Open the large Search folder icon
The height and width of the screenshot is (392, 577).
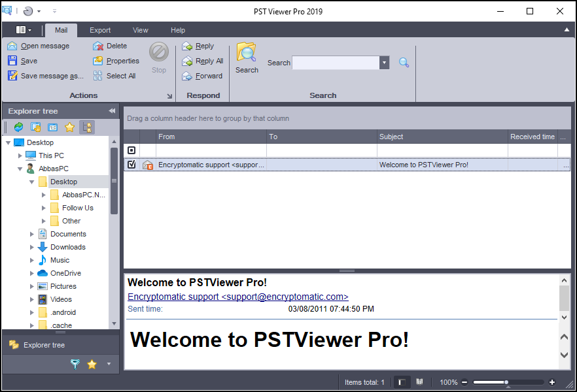pos(246,52)
